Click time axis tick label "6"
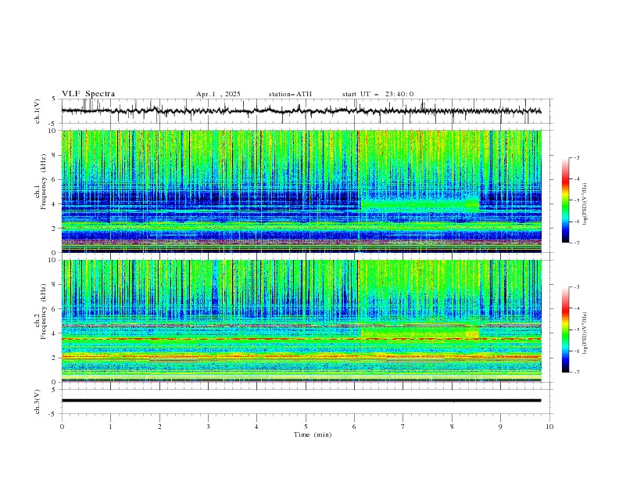This screenshot has width=619, height=479. tap(354, 427)
